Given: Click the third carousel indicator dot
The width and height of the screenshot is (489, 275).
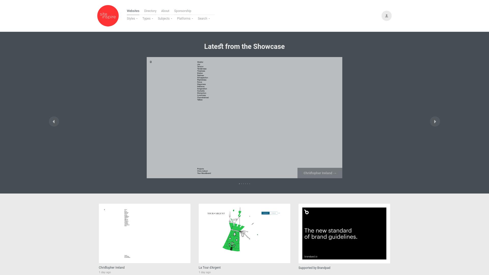Looking at the screenshot, I should [243, 184].
